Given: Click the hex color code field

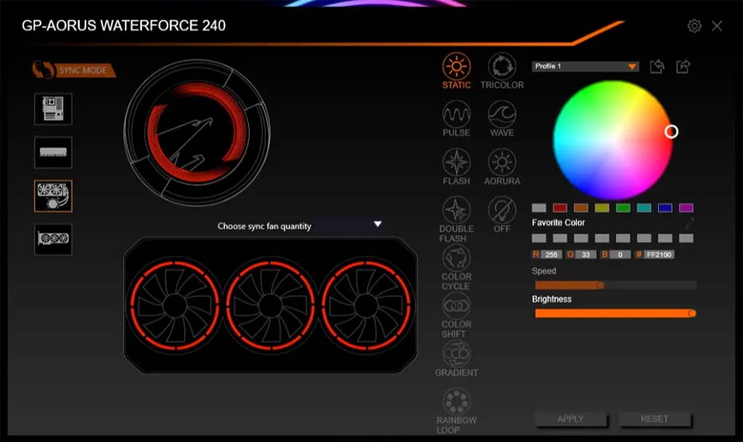Looking at the screenshot, I should 658,255.
